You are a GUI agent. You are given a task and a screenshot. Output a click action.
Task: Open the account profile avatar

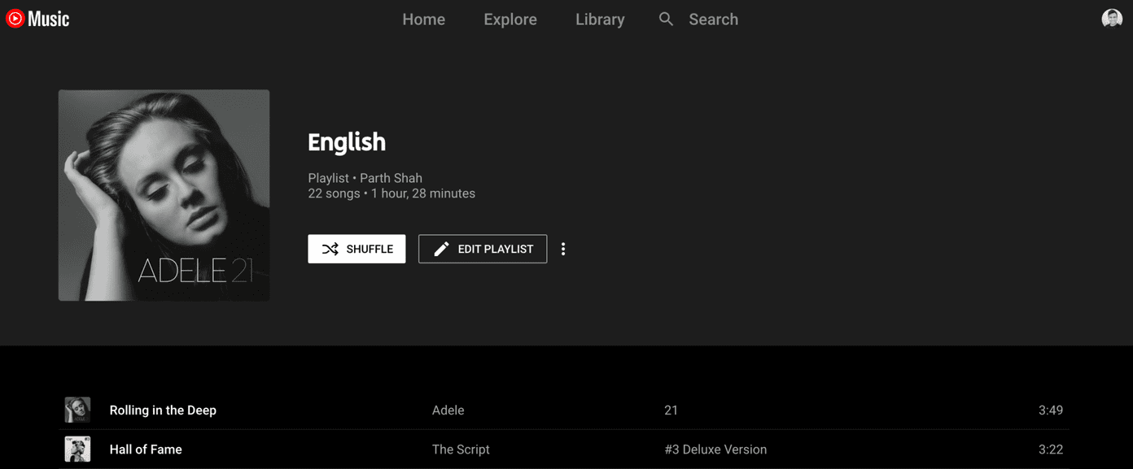(1112, 18)
